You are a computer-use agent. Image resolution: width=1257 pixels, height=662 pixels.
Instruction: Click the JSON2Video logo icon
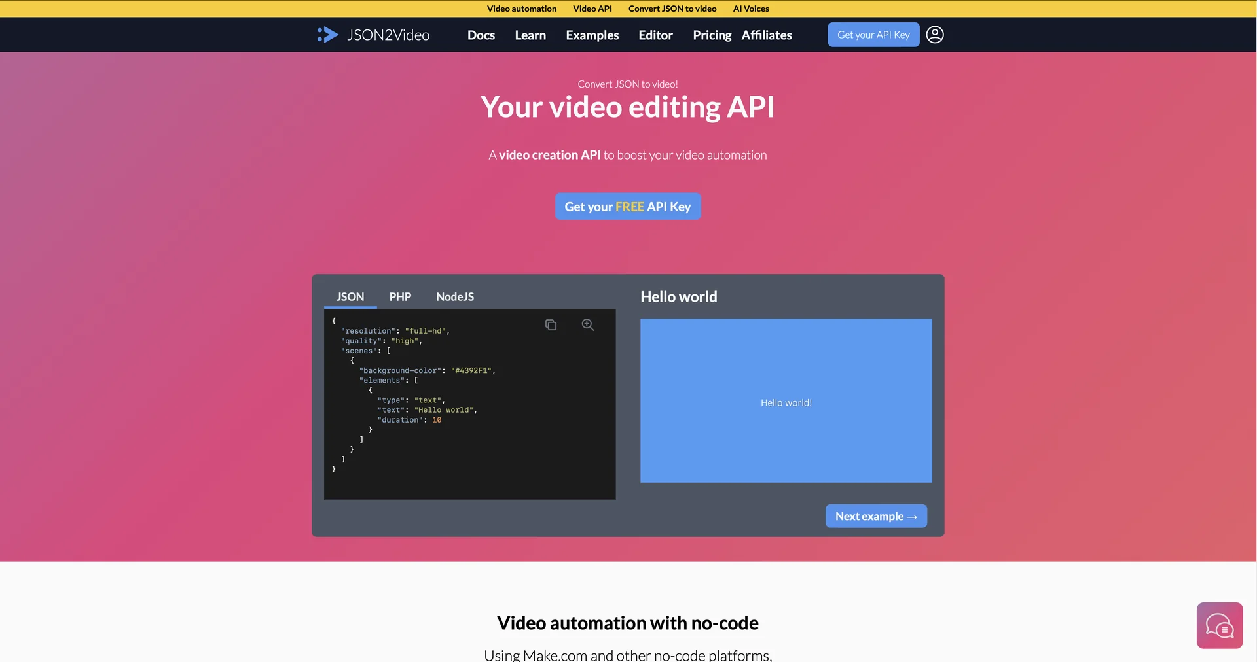(327, 35)
